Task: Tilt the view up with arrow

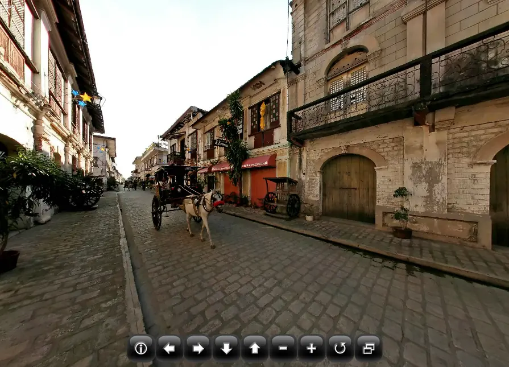Action: pos(255,348)
